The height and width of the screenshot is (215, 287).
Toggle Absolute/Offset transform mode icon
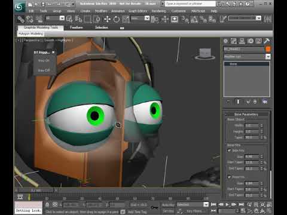pos(55,205)
